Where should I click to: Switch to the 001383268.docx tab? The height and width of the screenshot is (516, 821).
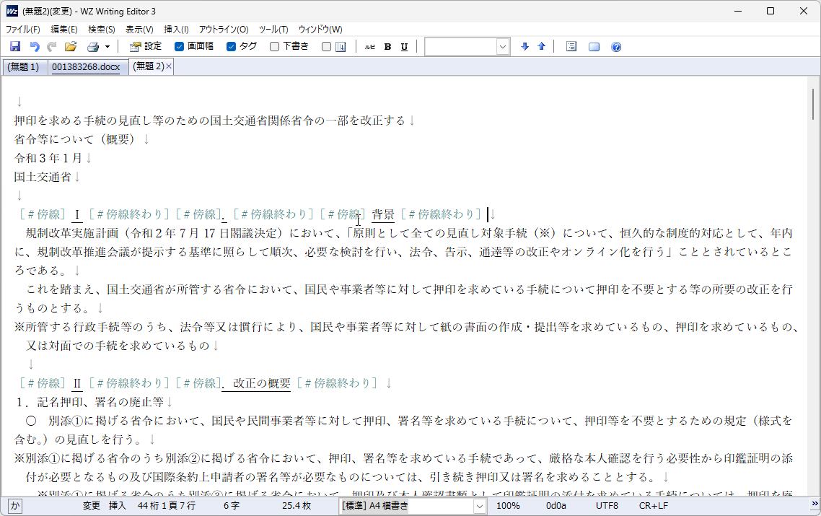[86, 66]
